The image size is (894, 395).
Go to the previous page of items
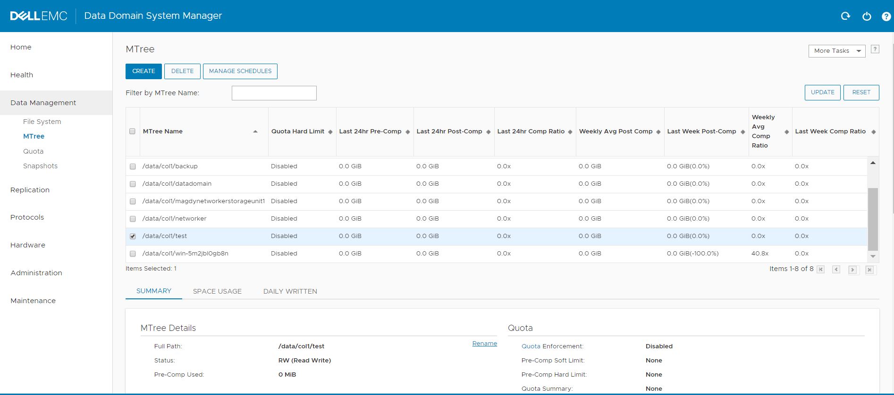coord(836,270)
